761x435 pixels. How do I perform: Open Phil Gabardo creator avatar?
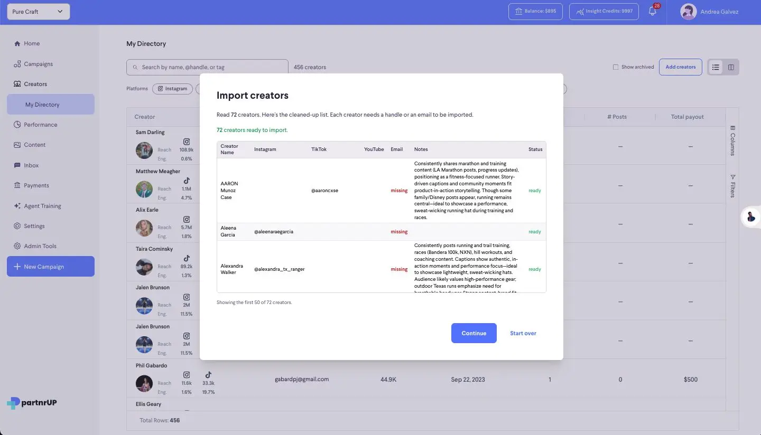[x=144, y=383]
